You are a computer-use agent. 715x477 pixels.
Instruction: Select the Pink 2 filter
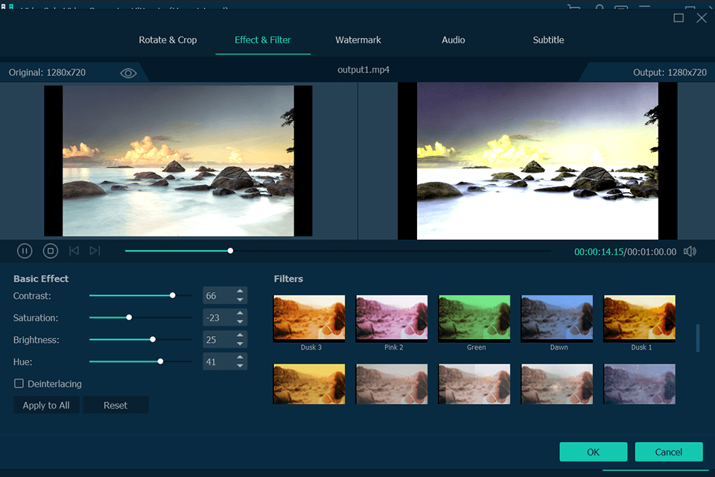[x=392, y=318]
